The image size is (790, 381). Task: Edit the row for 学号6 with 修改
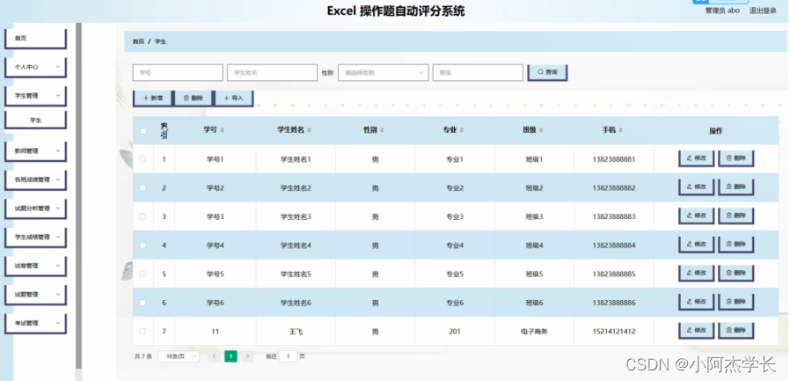point(697,302)
